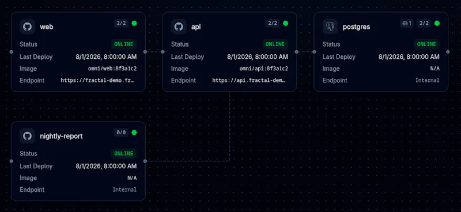Click Last Deploy date on web card

[x=106, y=57]
